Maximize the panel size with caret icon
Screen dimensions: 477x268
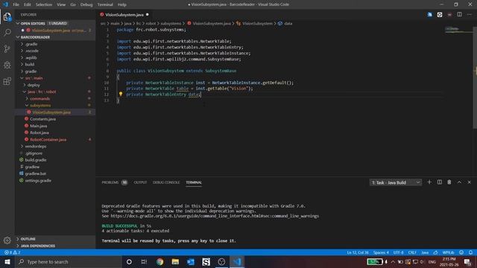click(459, 182)
